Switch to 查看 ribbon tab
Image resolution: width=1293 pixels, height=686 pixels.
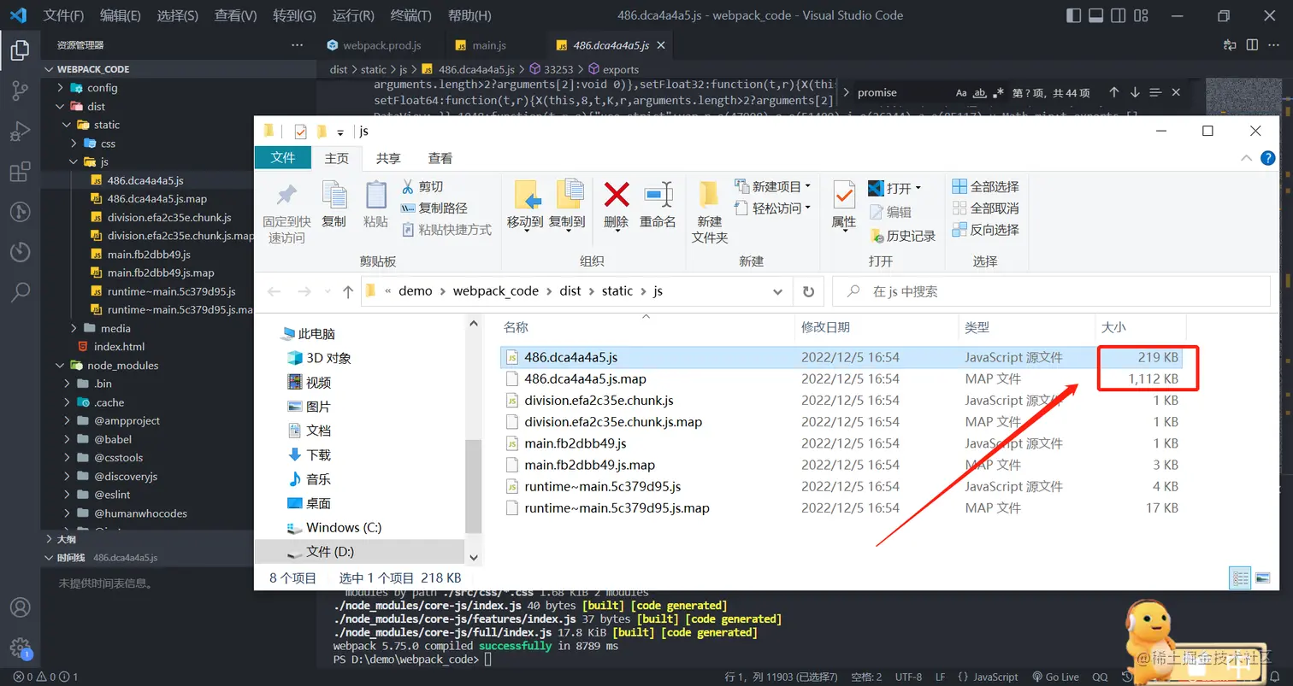pyautogui.click(x=440, y=158)
